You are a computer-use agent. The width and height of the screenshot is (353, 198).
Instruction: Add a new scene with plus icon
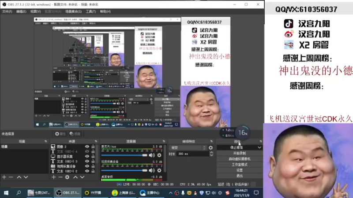coord(4,177)
